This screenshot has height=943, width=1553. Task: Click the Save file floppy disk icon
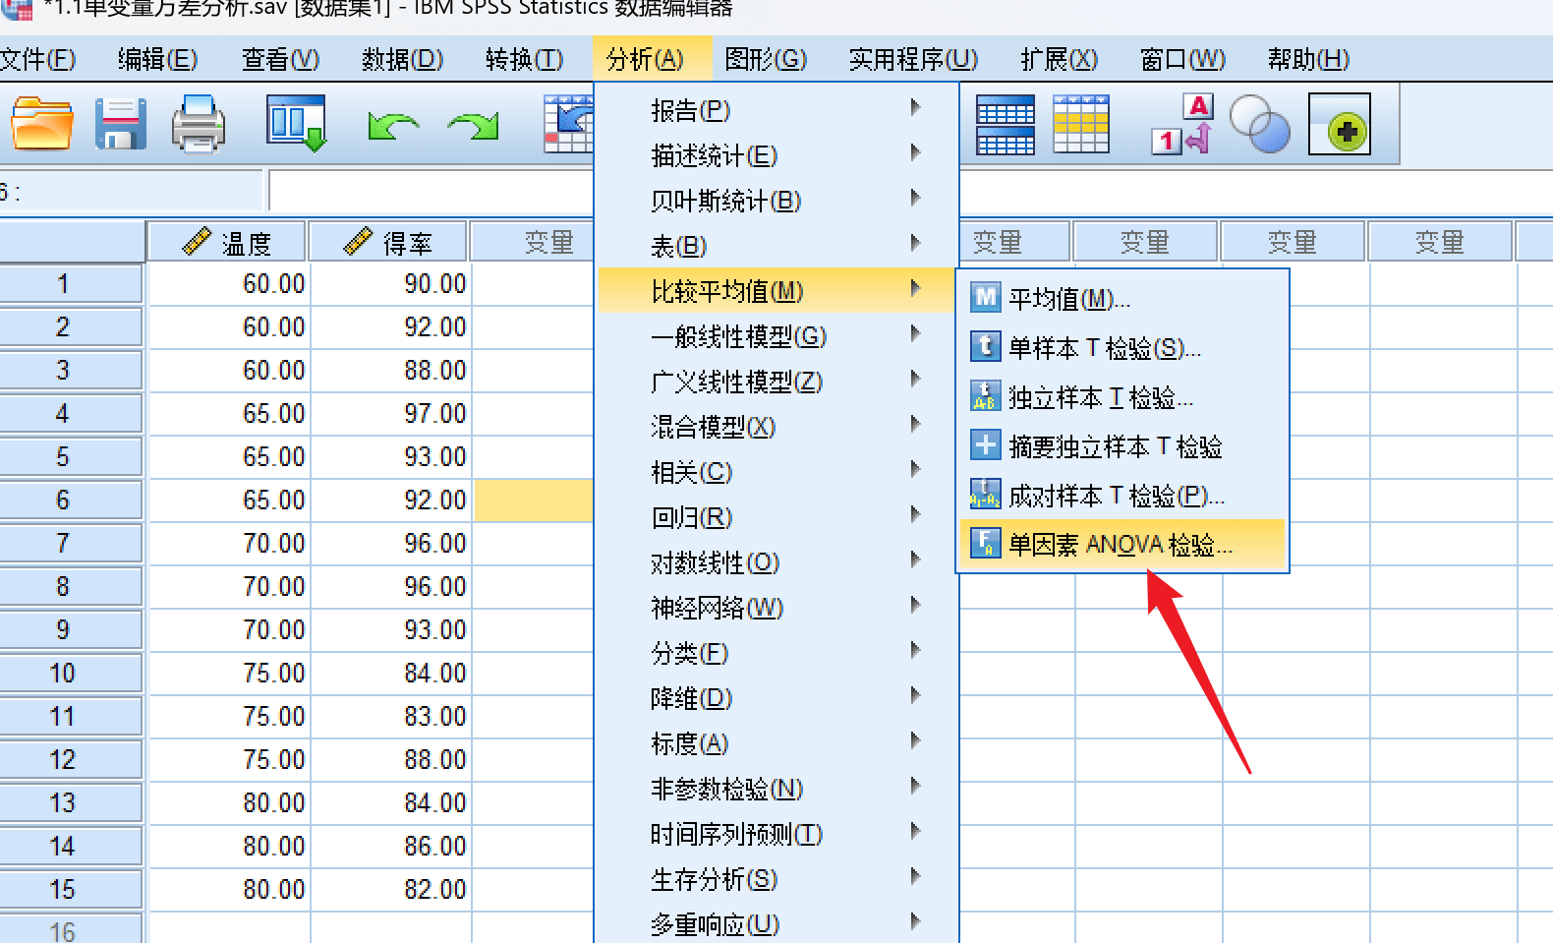[120, 125]
